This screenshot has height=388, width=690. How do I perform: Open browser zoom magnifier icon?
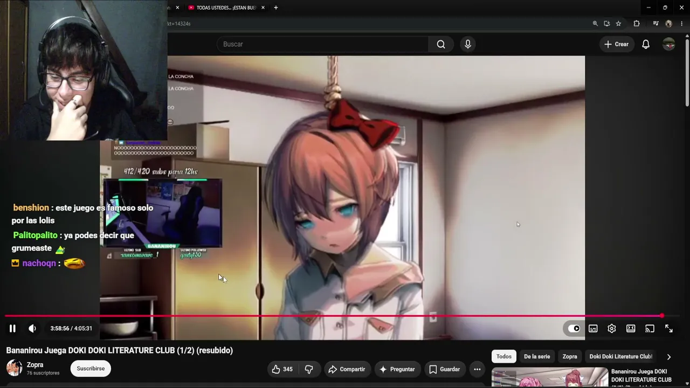click(x=595, y=24)
